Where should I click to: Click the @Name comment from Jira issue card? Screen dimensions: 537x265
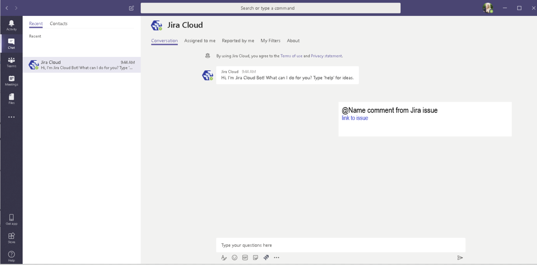coord(425,119)
